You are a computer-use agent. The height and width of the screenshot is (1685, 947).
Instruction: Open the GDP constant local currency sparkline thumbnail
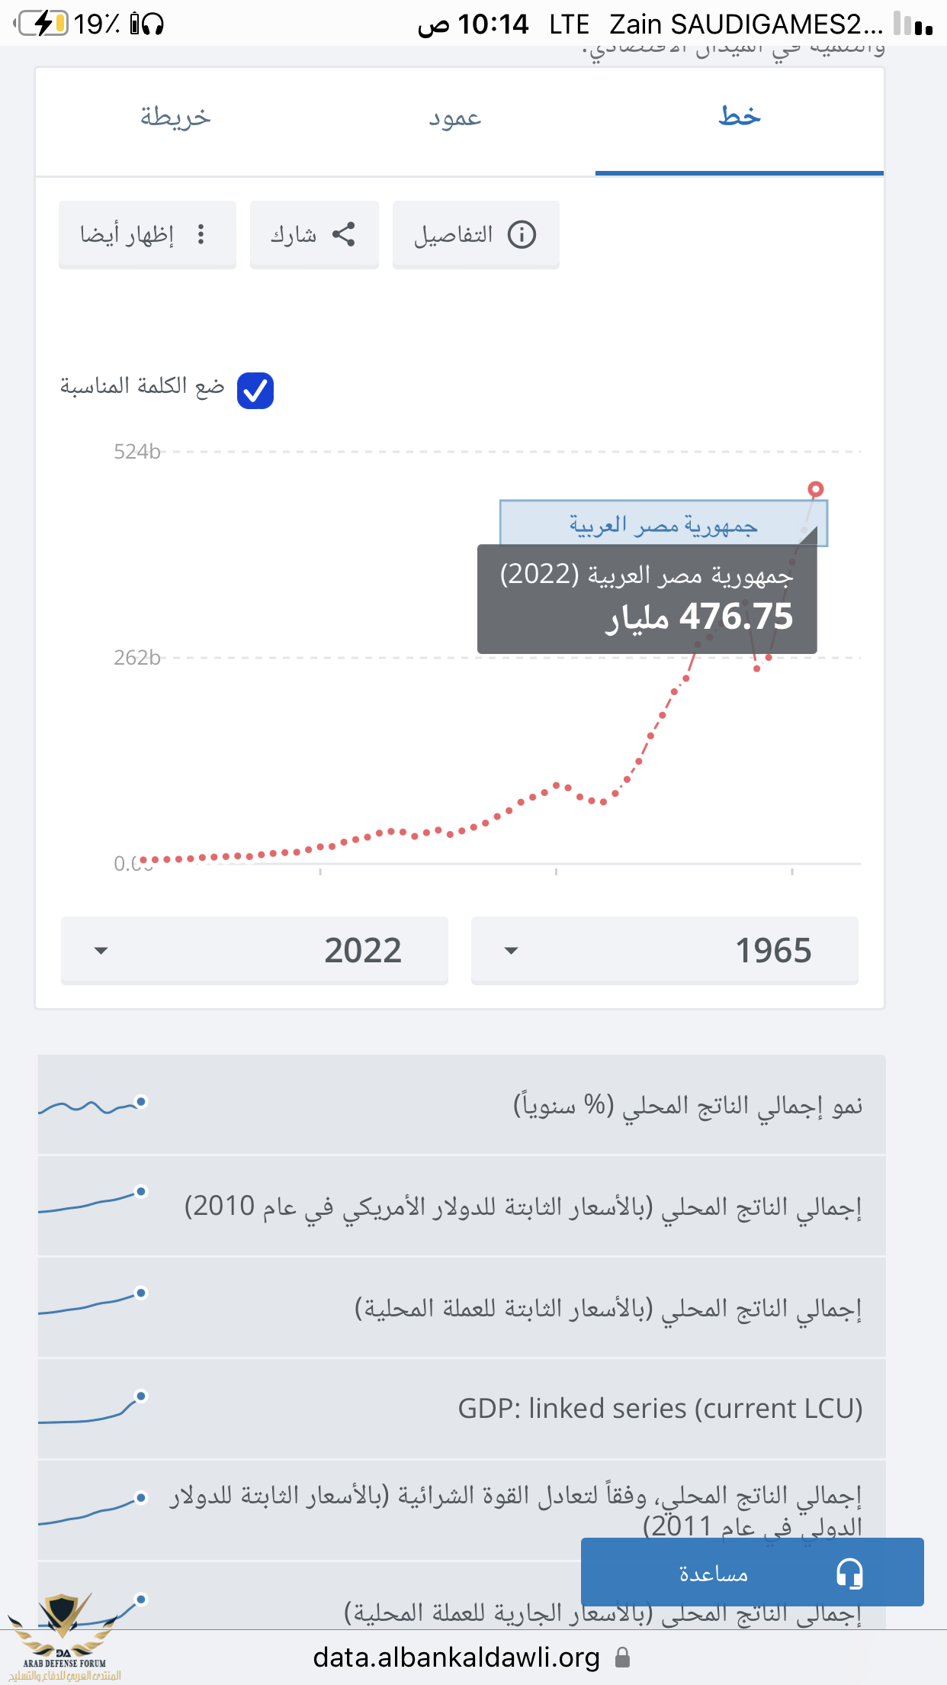(93, 1302)
